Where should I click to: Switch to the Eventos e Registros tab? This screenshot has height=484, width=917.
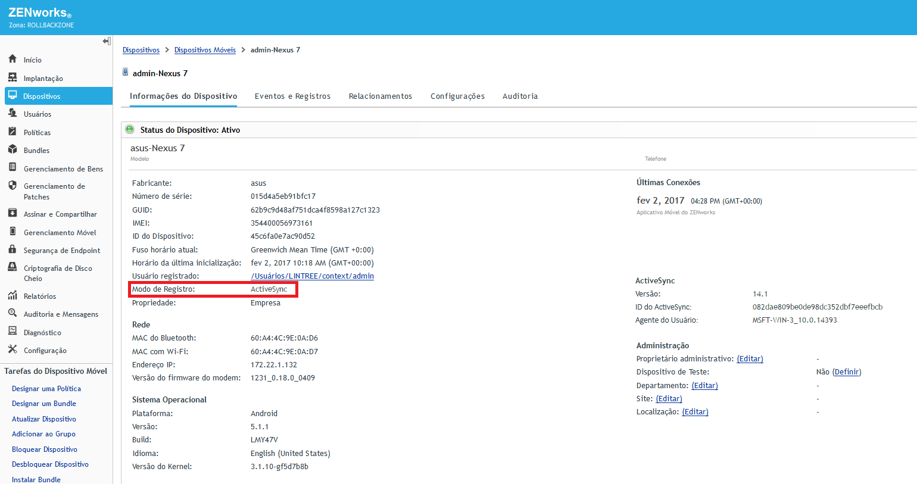(292, 96)
